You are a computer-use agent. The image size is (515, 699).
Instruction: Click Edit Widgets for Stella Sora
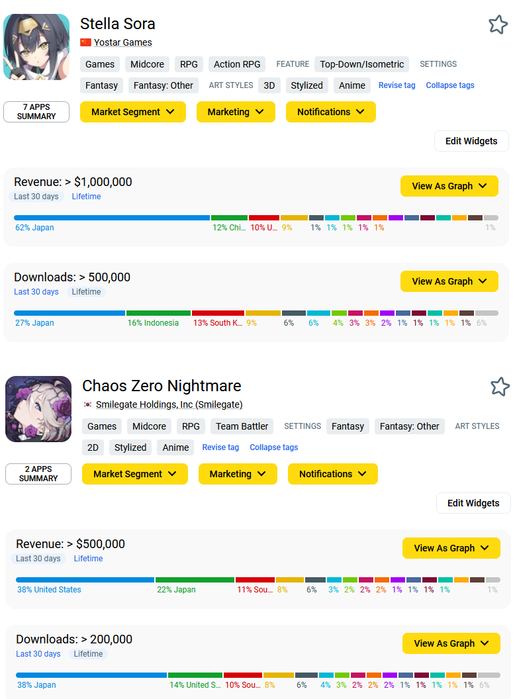point(471,141)
